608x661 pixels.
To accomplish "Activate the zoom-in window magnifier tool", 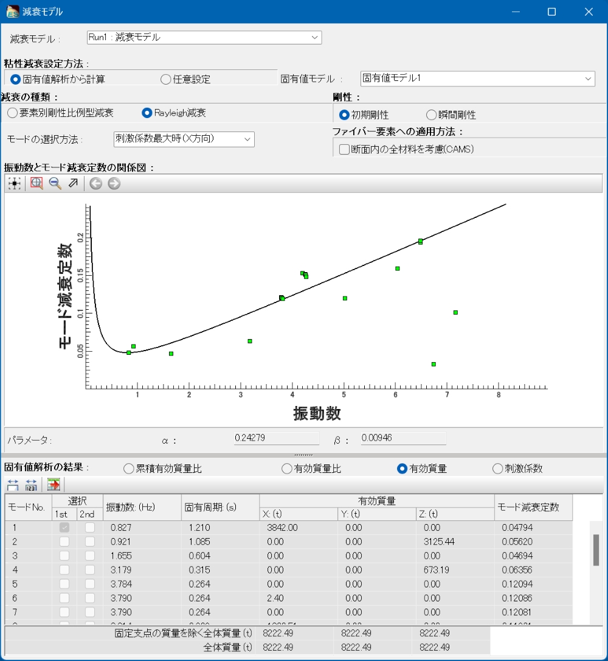I will point(36,183).
